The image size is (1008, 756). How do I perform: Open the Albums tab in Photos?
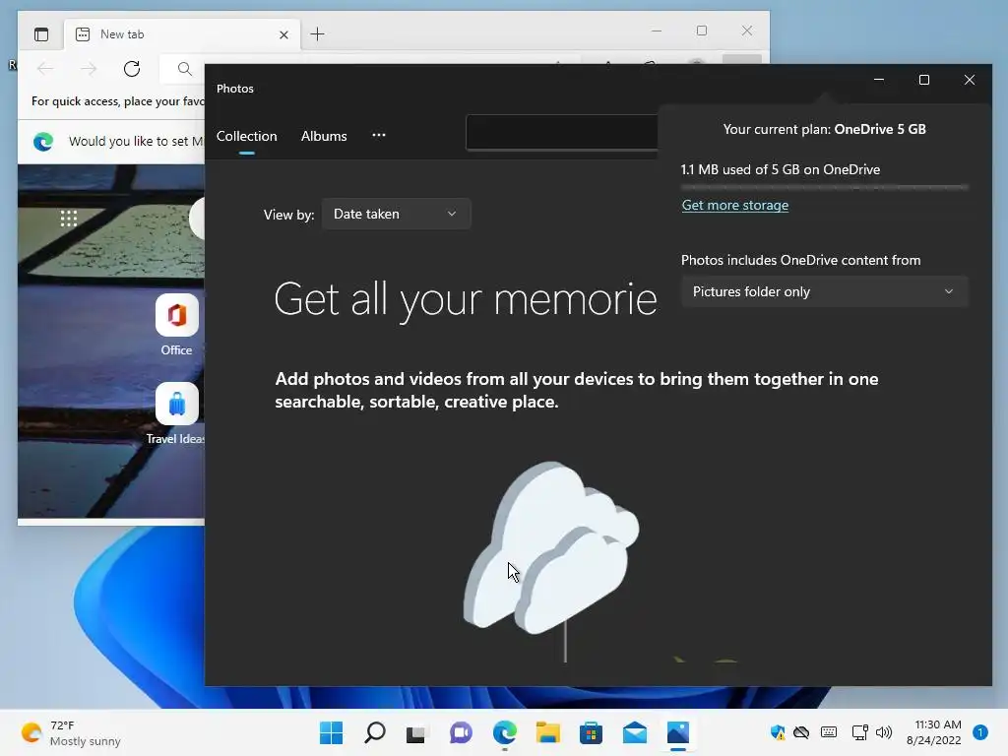324,136
